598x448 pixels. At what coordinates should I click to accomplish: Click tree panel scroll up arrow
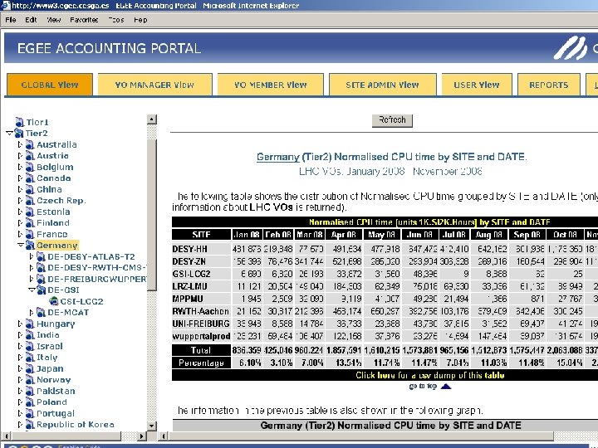click(152, 119)
